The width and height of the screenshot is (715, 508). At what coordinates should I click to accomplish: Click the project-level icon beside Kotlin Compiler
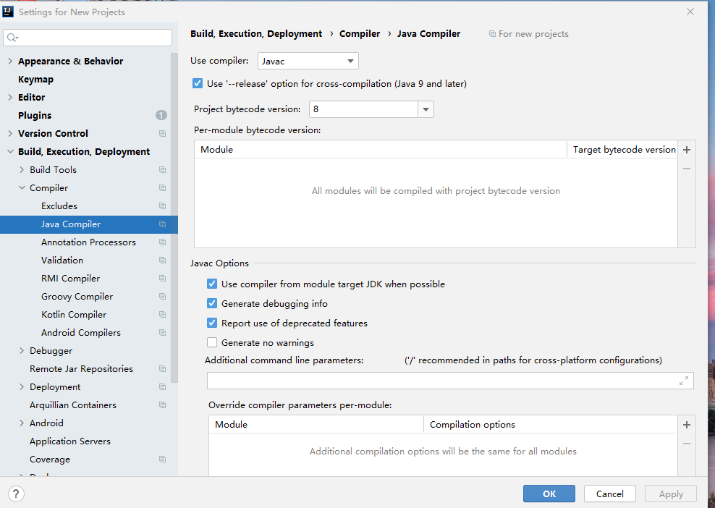click(x=162, y=315)
